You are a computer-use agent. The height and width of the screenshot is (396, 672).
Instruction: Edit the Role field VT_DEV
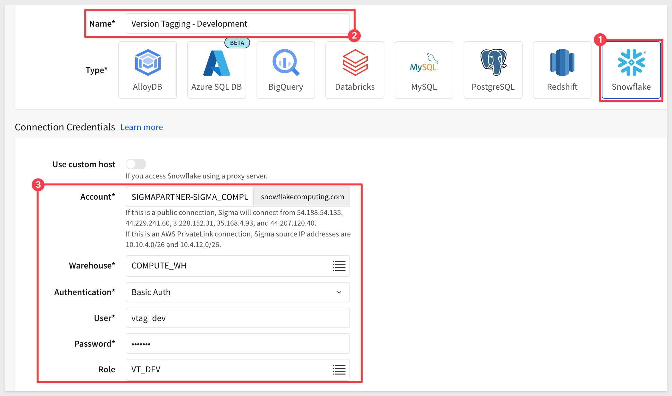coord(238,370)
